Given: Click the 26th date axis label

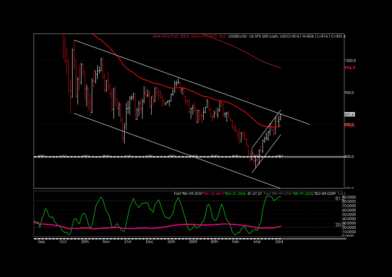Looking at the screenshot, I should coord(171,242).
